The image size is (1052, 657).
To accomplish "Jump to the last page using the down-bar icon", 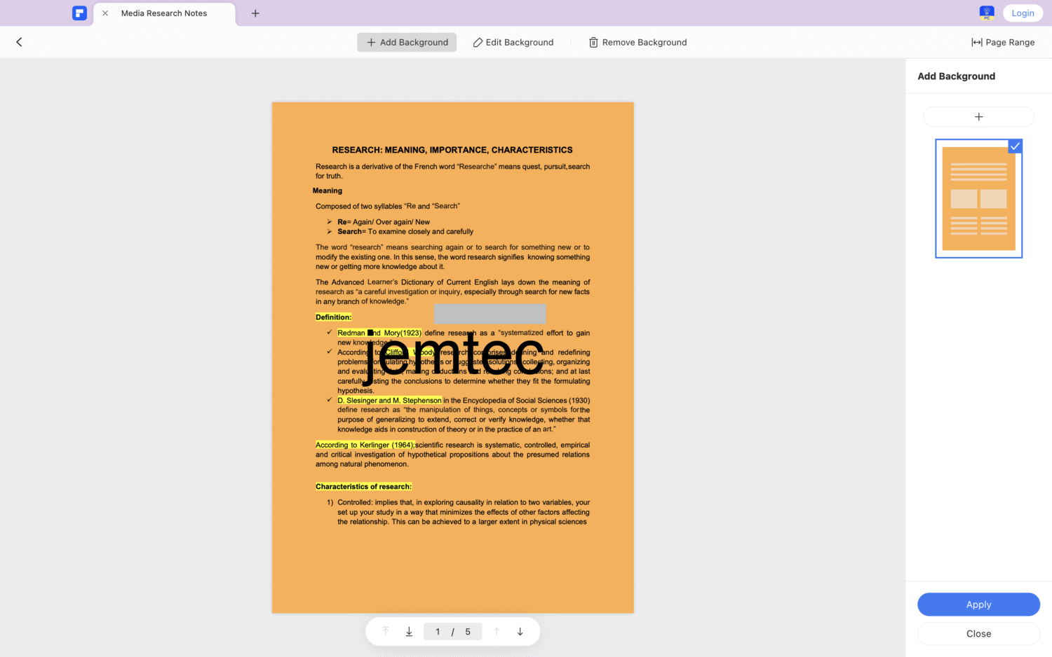I will pyautogui.click(x=409, y=631).
